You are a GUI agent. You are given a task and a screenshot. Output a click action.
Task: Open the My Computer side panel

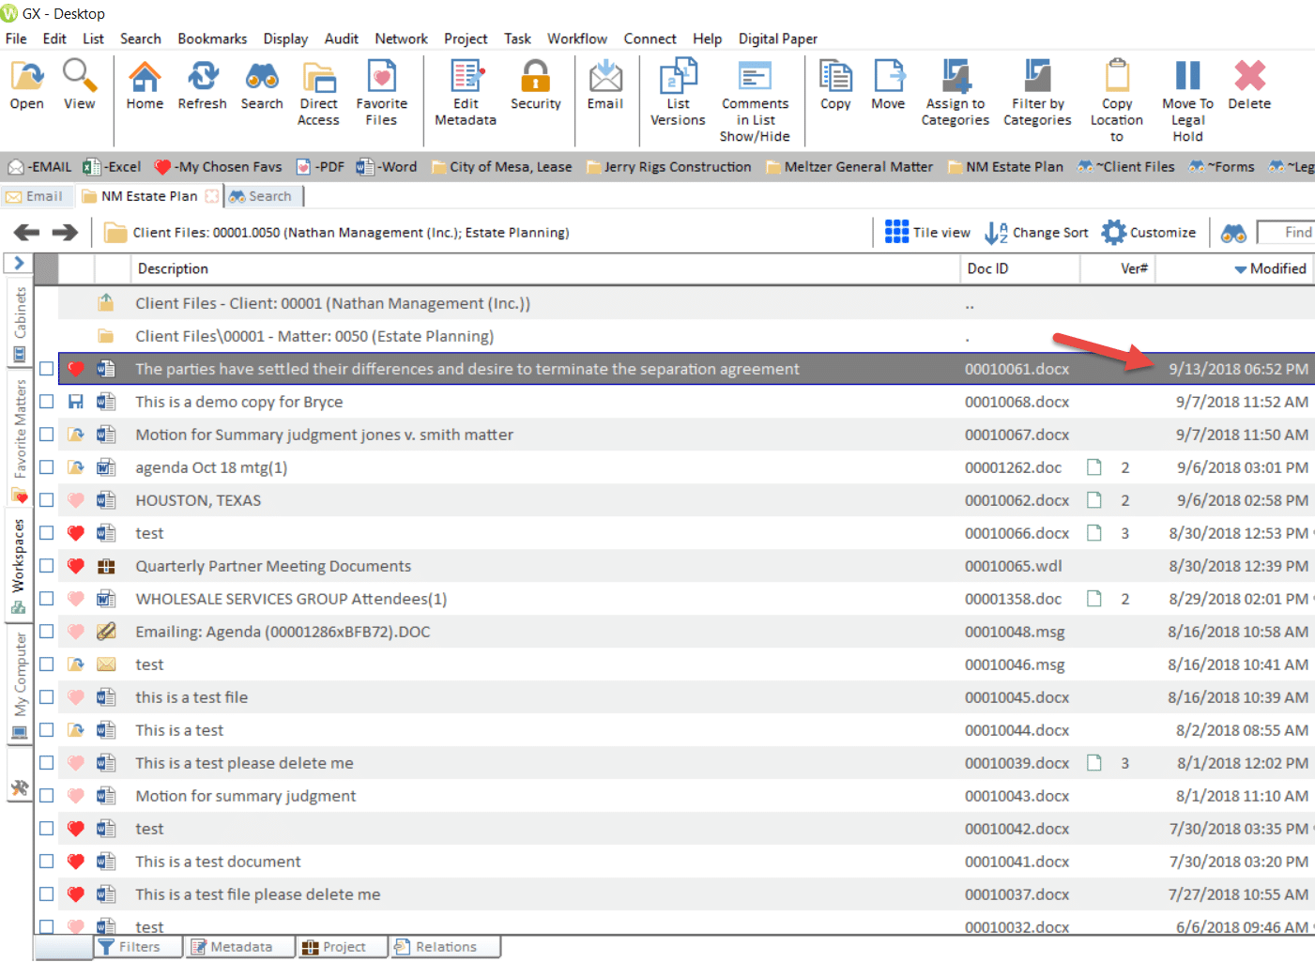click(20, 685)
